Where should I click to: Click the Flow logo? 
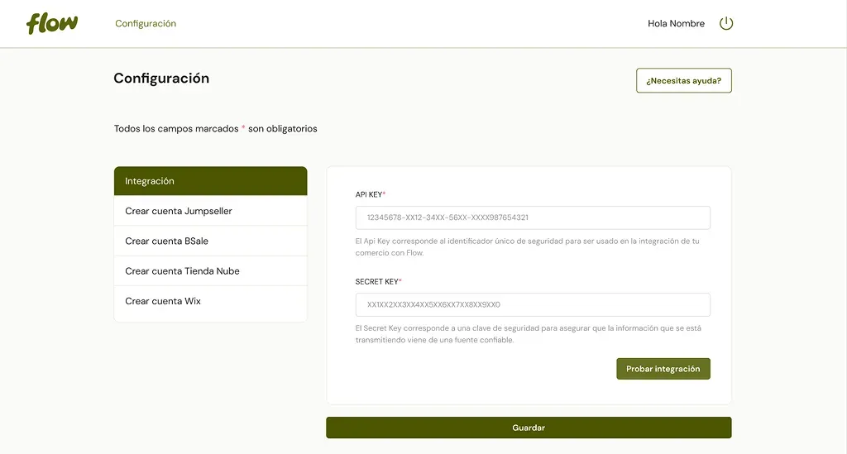pos(52,23)
